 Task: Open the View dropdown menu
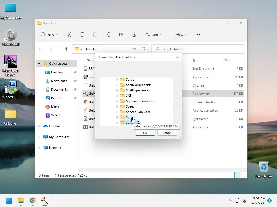178,35
